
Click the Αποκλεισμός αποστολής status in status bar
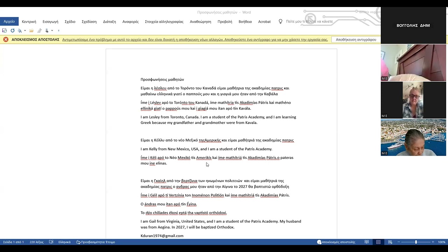(336, 242)
